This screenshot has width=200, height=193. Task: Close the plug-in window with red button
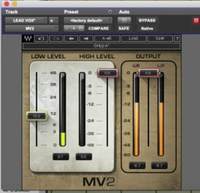(6, 4)
